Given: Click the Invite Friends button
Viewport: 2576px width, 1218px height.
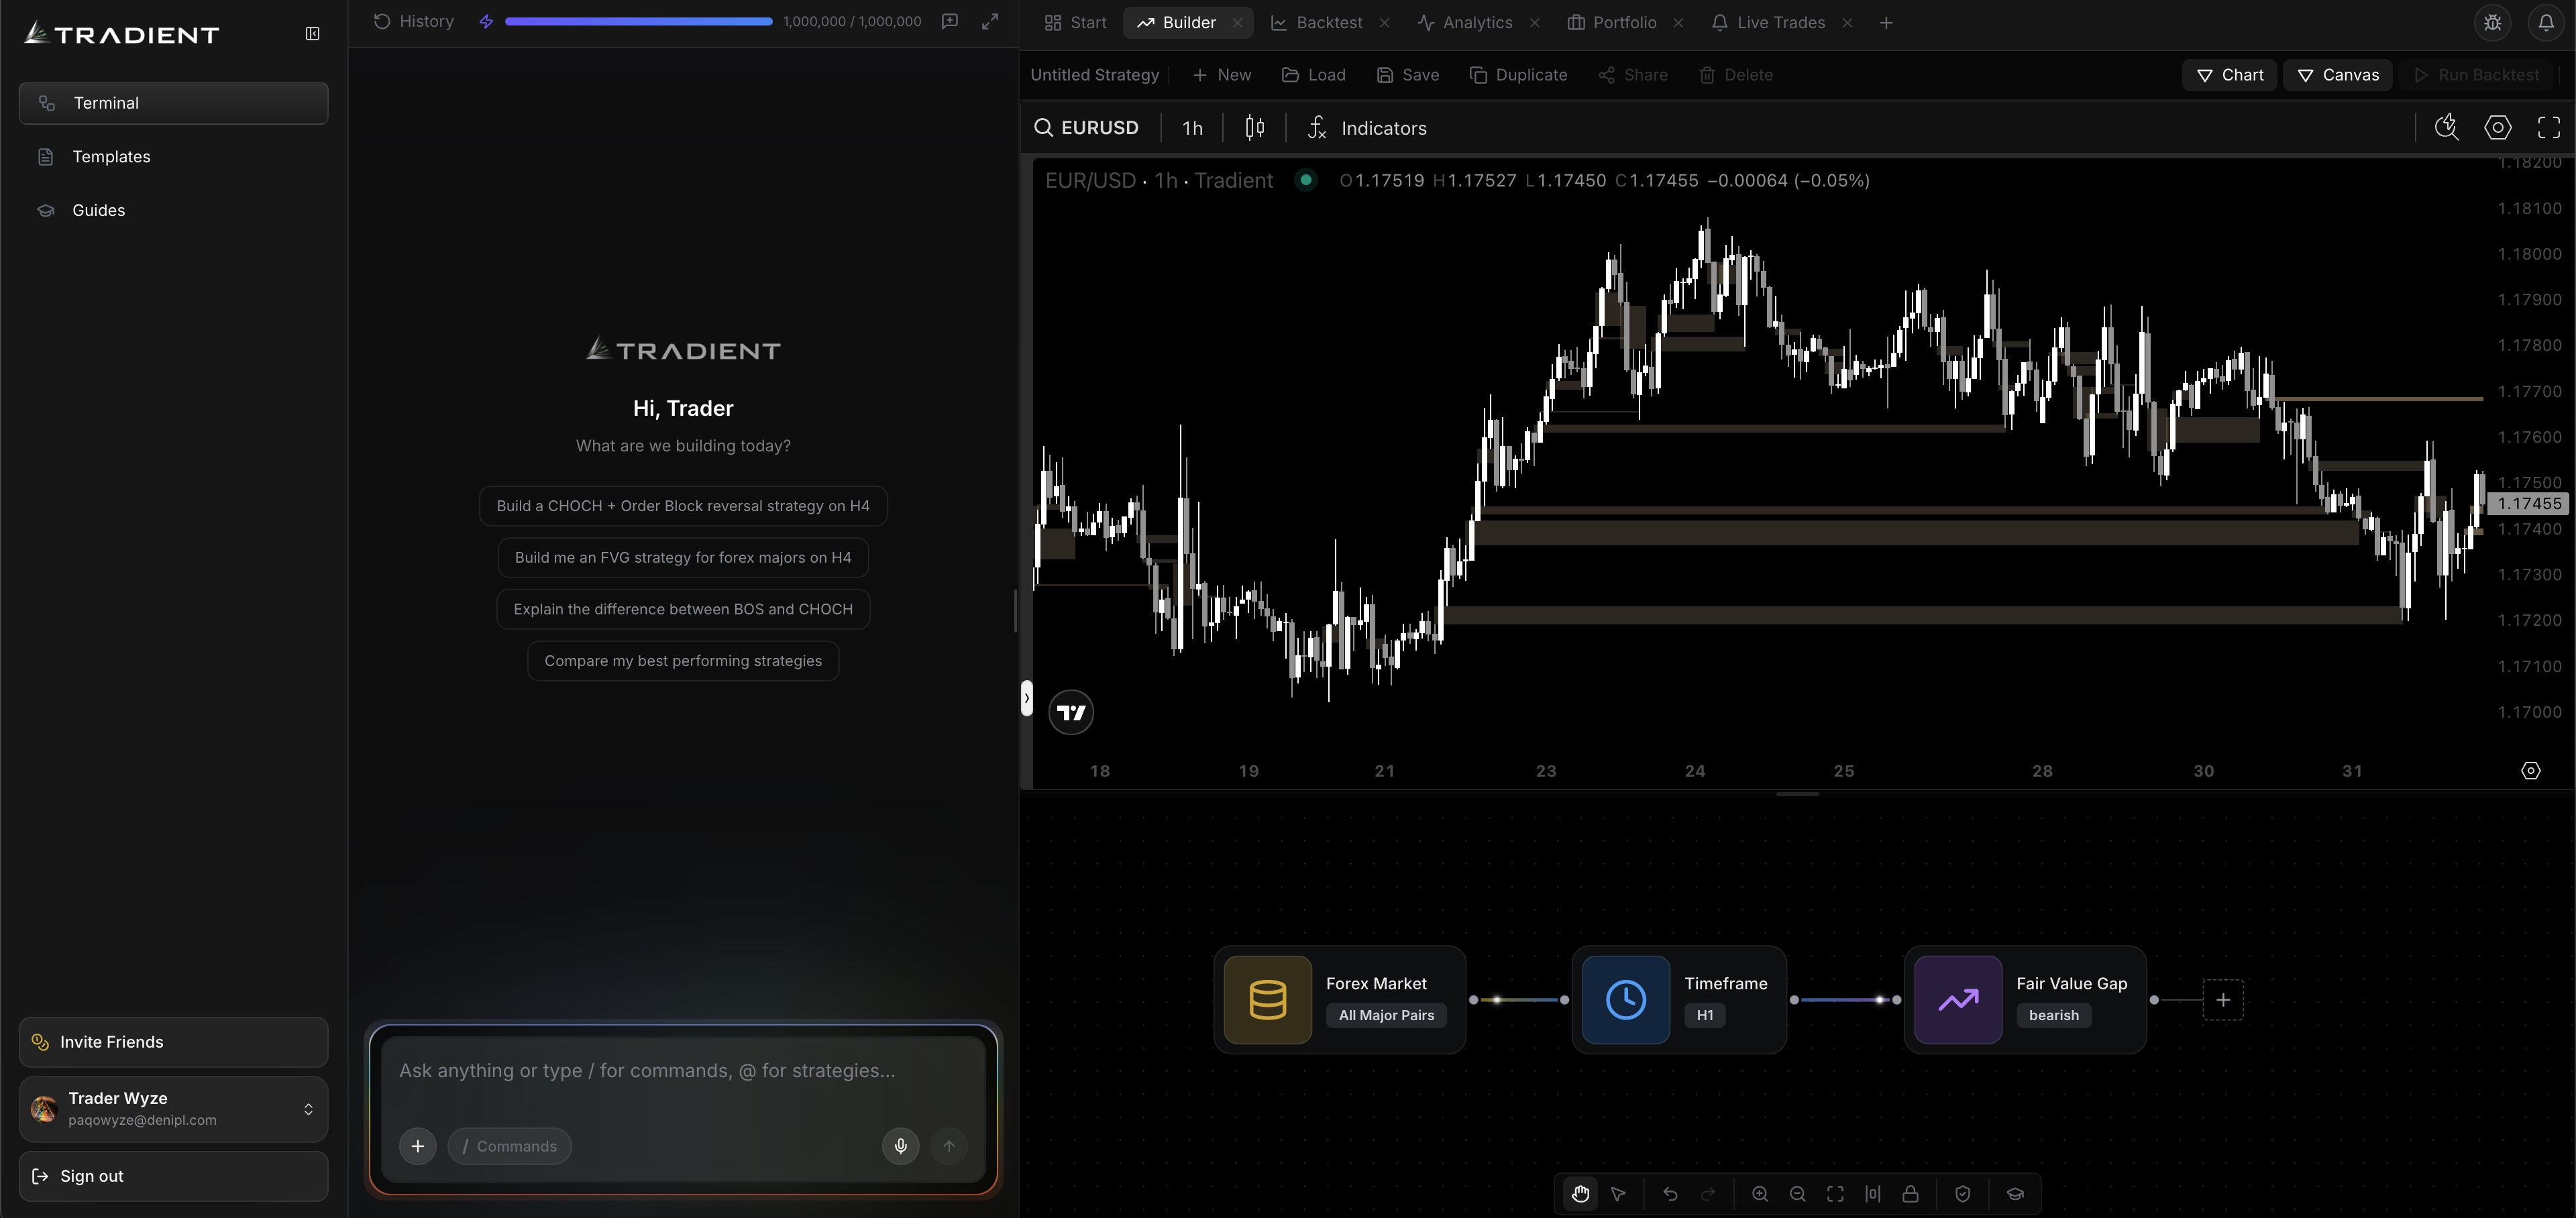Looking at the screenshot, I should coord(173,1042).
